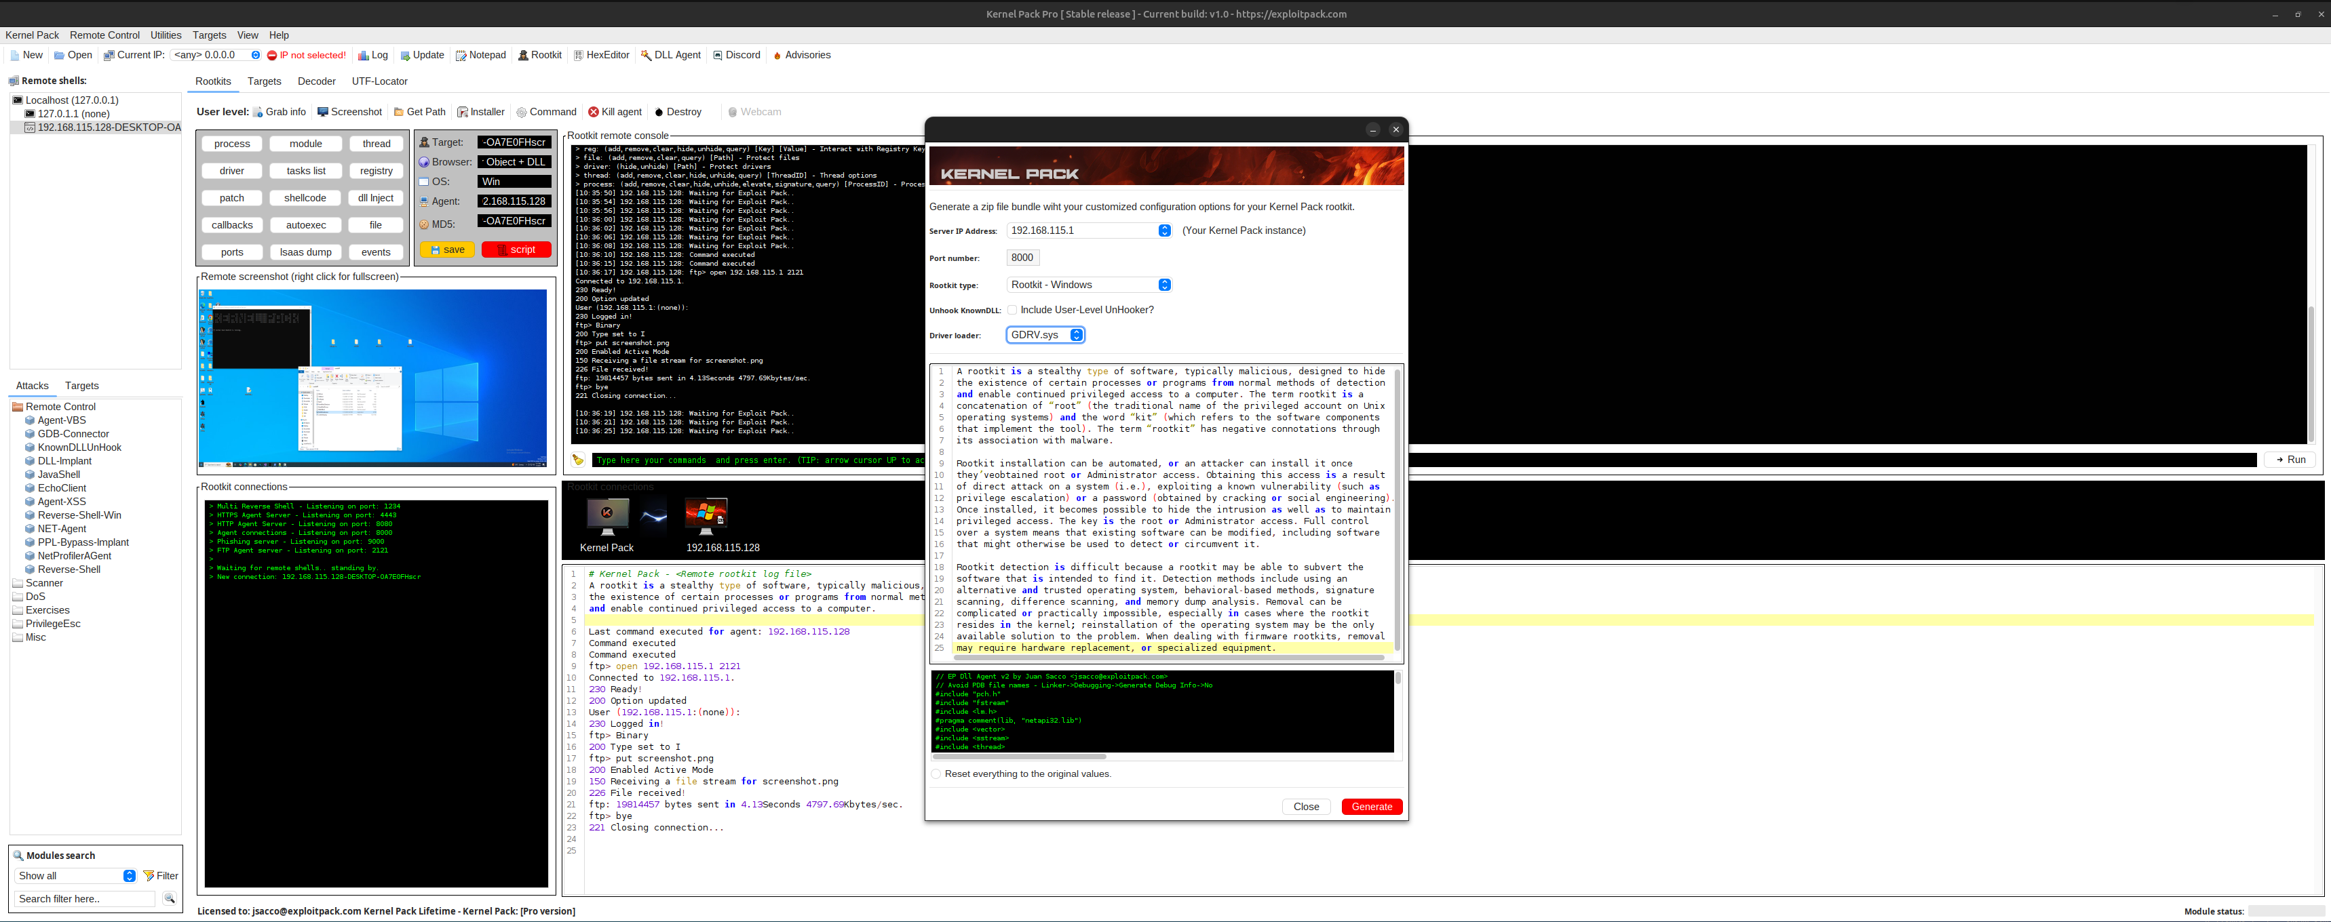
Task: Click the DLL Agent toolbar item
Action: click(670, 55)
